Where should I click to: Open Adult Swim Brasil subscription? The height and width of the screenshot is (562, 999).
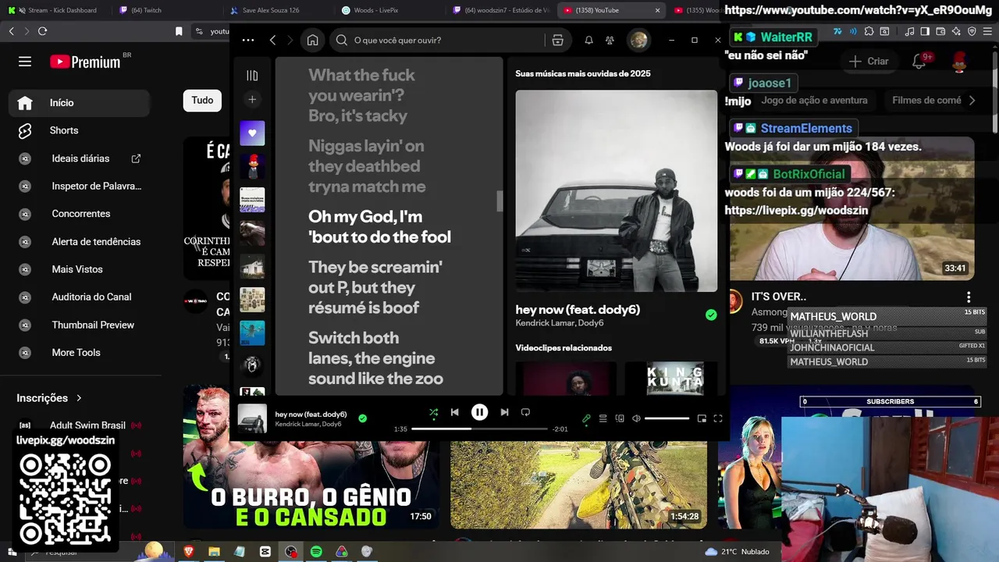[x=79, y=425]
